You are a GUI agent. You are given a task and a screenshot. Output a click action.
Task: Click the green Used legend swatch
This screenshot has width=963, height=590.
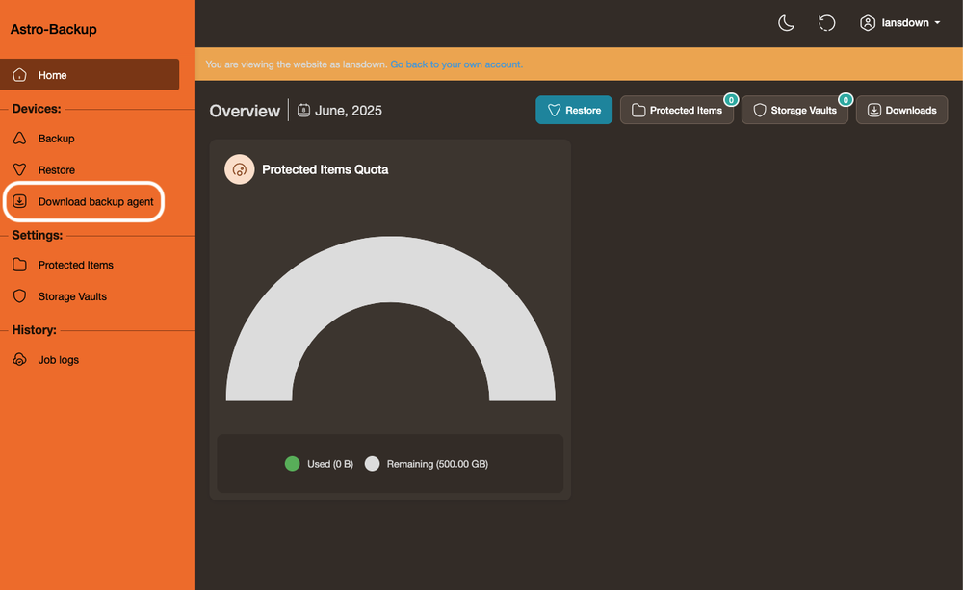(293, 464)
